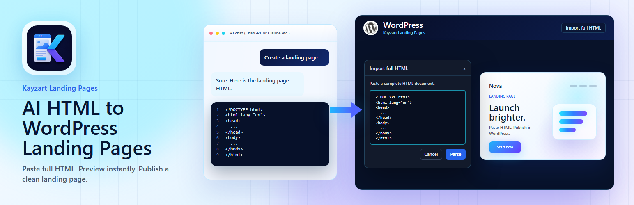Click inside the HTML document paste textarea
Viewport: 634px width, 205px height.
tap(418, 117)
